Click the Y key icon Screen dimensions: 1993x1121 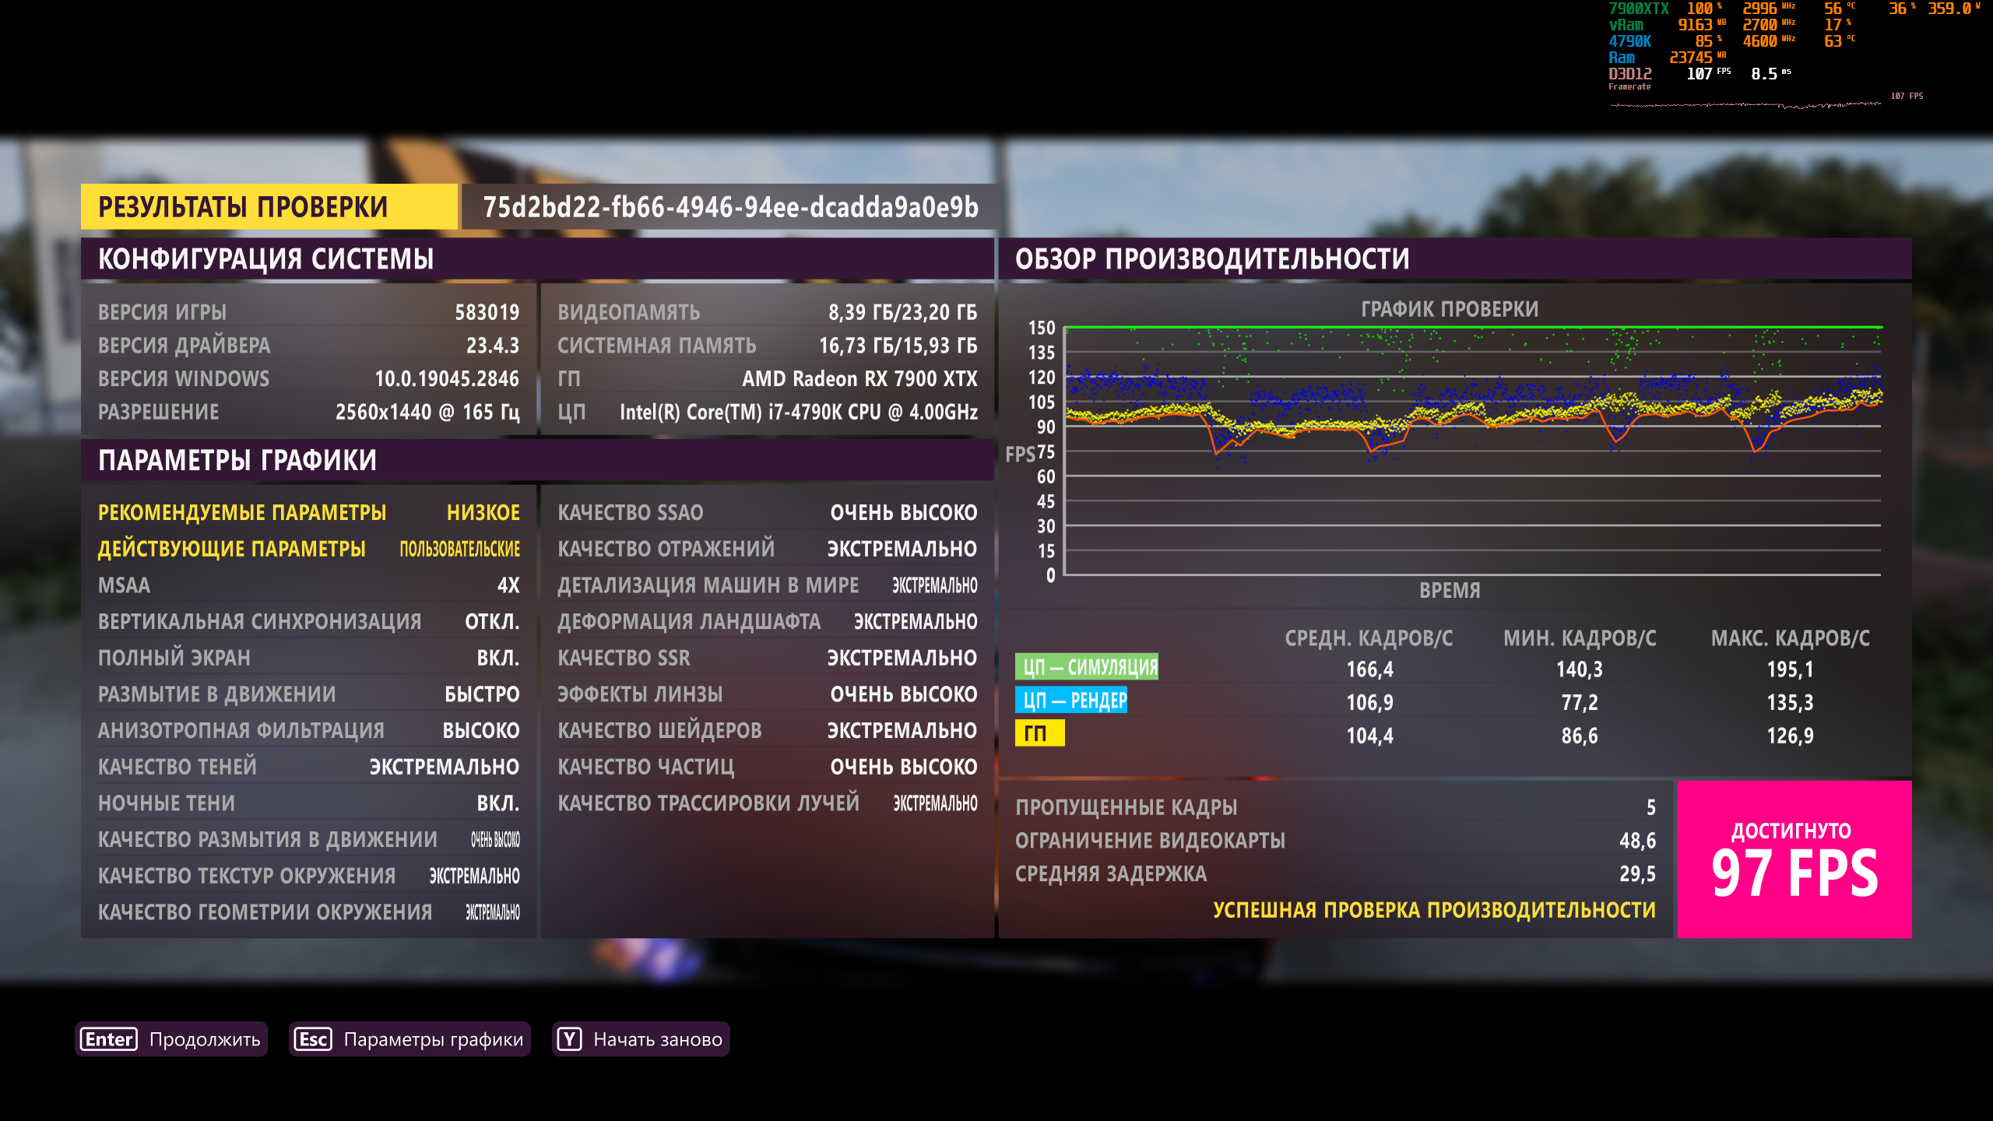pos(569,1039)
